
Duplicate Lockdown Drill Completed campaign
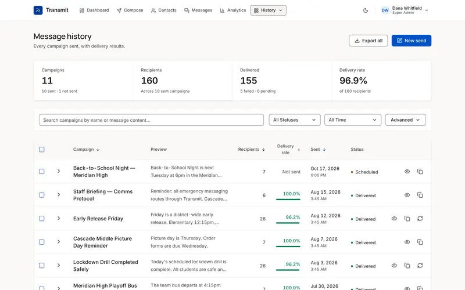[407, 266]
